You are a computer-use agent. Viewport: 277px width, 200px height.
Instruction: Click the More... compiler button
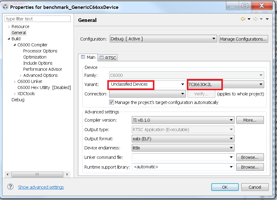[x=250, y=120]
